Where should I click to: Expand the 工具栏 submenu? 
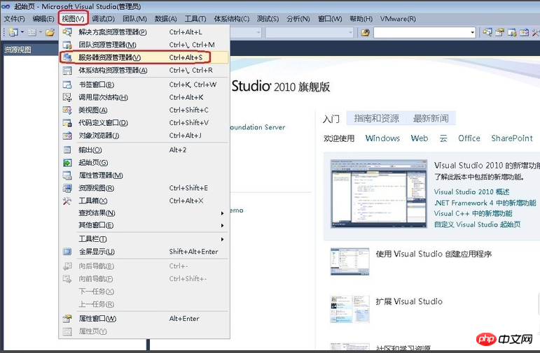click(x=223, y=239)
